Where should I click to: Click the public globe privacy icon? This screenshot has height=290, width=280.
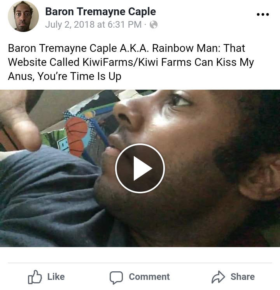pos(154,25)
